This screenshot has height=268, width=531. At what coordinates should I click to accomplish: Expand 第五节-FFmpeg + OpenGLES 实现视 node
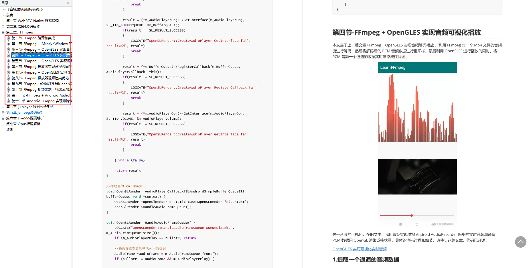coord(9,61)
